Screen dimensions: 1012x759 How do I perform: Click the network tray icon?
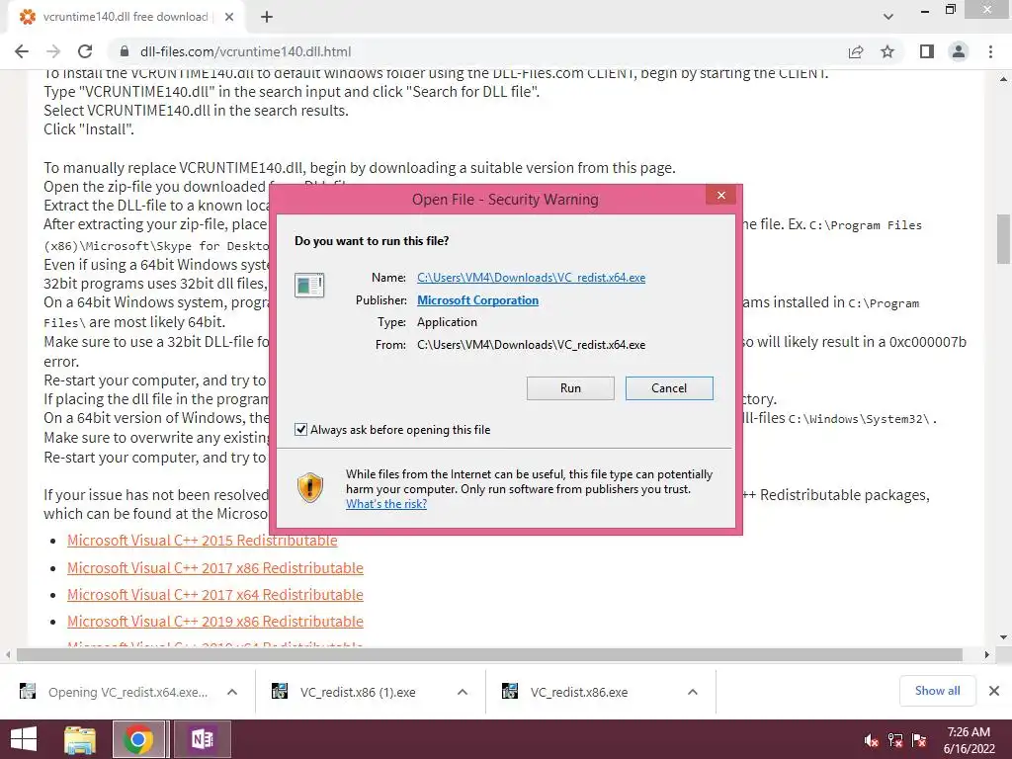pyautogui.click(x=895, y=740)
